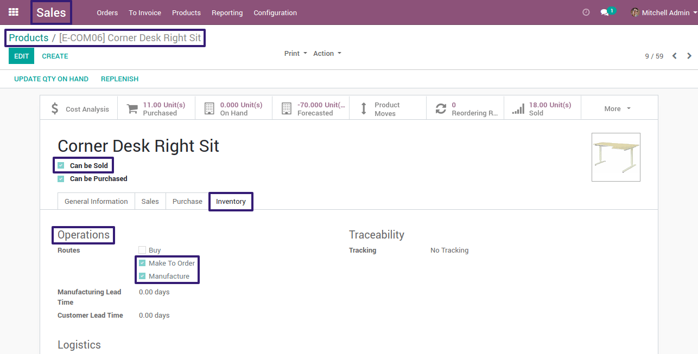Click the up-down arrows Product Moves icon

pyautogui.click(x=364, y=108)
